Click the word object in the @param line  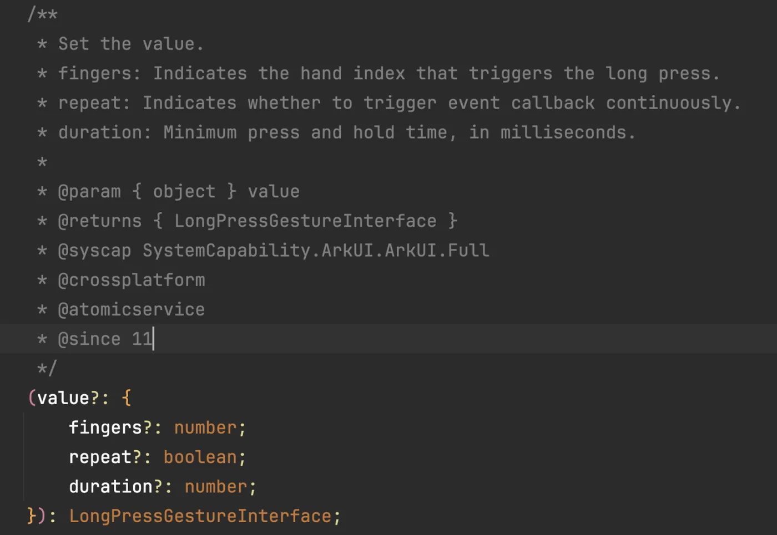[184, 192]
